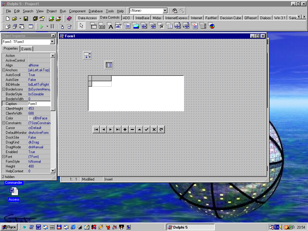Click the En language indicator in tray
Viewport: 308px width, 231px height.
point(277,227)
